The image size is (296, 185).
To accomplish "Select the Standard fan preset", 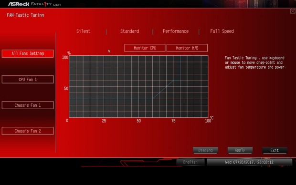I will tap(129, 31).
